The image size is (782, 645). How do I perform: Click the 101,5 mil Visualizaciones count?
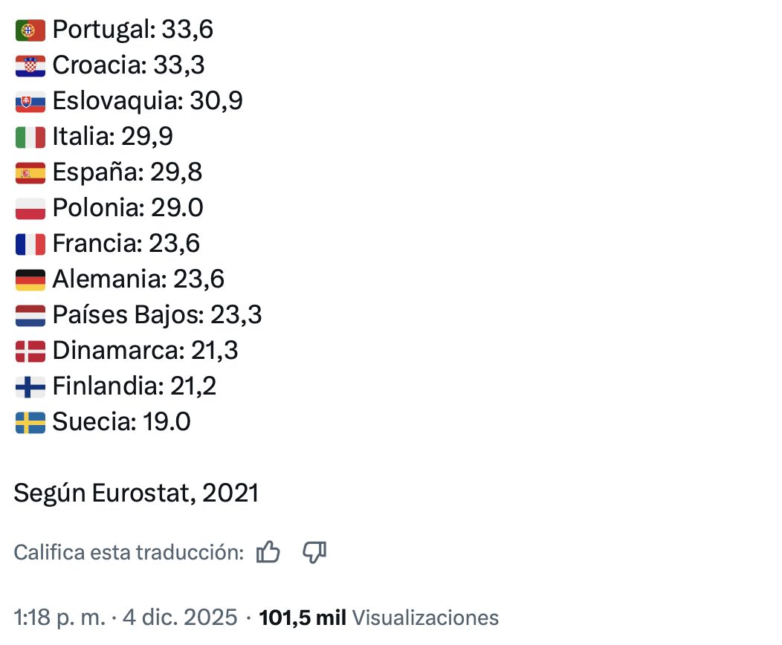pos(378,618)
